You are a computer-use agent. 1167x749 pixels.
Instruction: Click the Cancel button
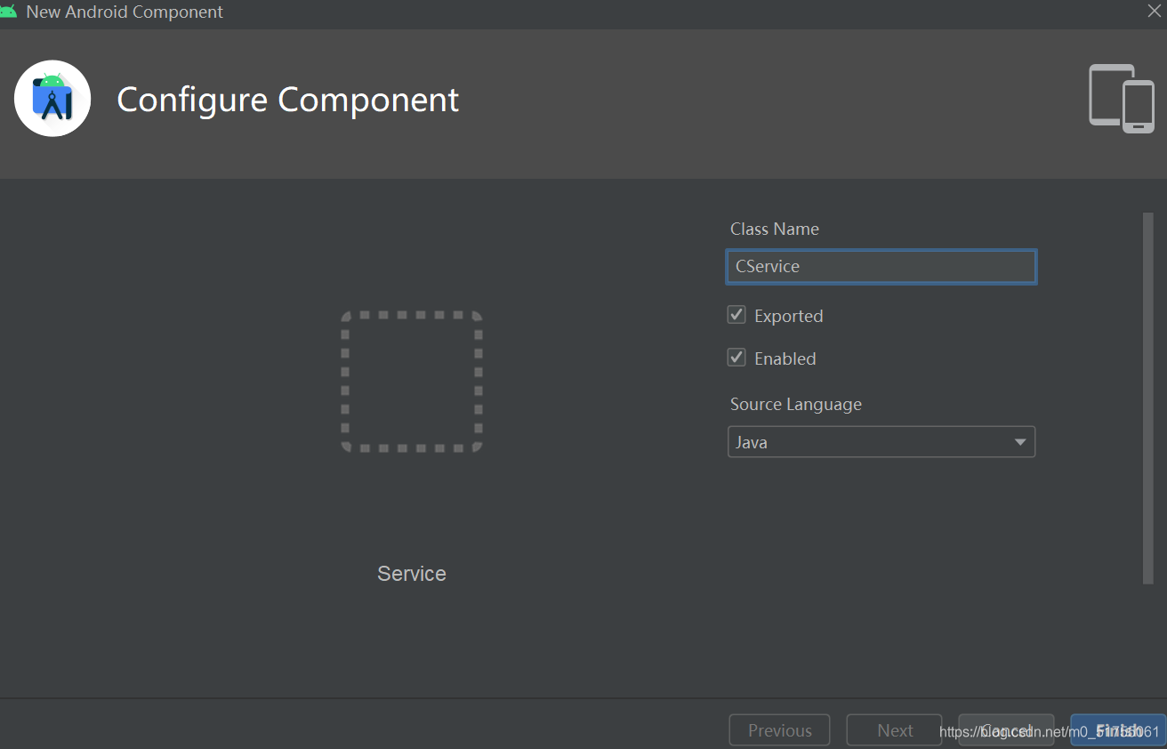(x=1006, y=730)
